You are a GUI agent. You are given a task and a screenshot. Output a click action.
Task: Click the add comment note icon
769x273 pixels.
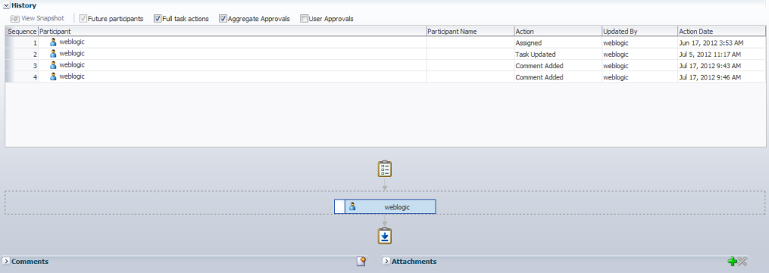coord(361,261)
